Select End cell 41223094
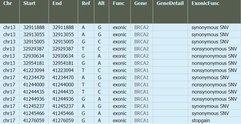Screen dimensions: 241x124 63,70
